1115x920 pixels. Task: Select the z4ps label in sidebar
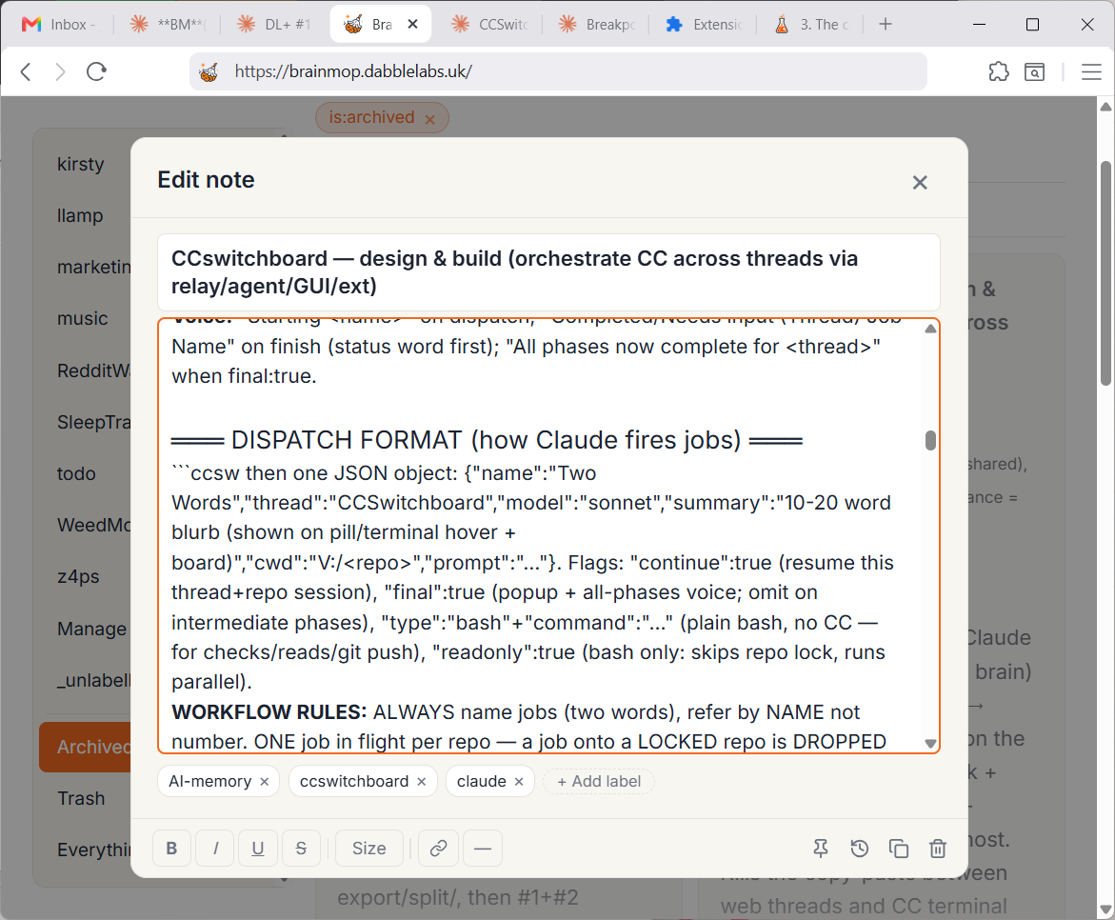(78, 576)
